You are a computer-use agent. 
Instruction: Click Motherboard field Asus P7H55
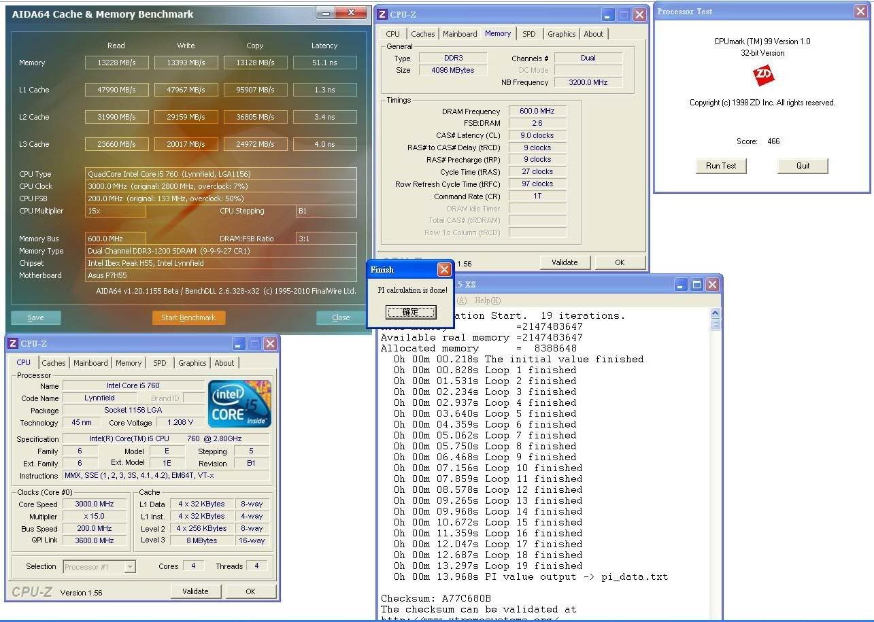click(221, 275)
